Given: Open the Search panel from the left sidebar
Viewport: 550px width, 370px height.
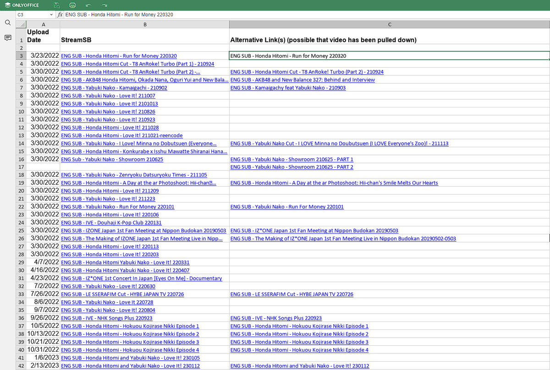Looking at the screenshot, I should (x=7, y=23).
